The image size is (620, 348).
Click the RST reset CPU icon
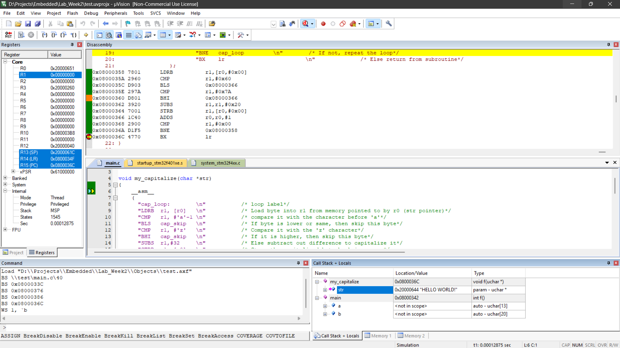pos(8,35)
